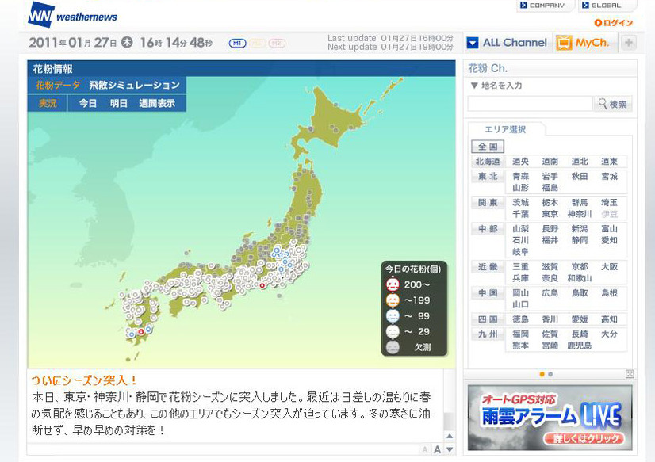Open the ALL Channel tab

(508, 43)
